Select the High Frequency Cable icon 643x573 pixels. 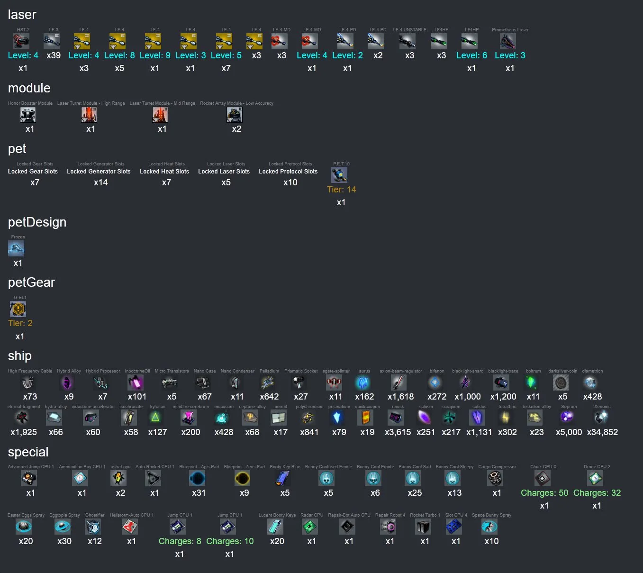[x=28, y=382]
